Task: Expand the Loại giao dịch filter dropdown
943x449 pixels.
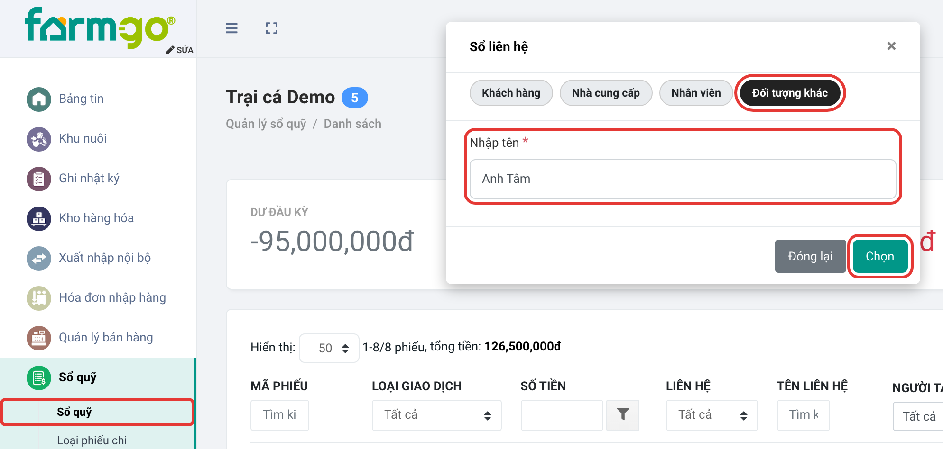Action: point(436,415)
